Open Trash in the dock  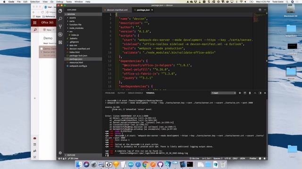pyautogui.click(x=223, y=164)
